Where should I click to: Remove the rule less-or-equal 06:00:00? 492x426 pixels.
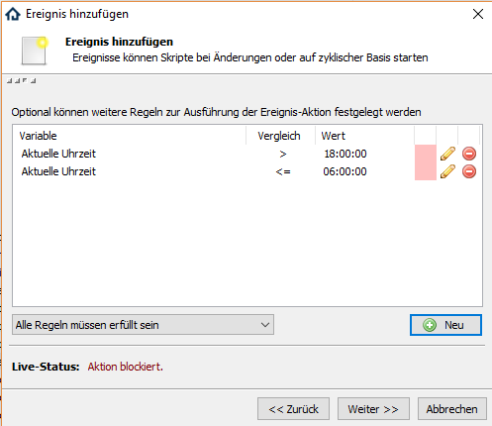pos(469,171)
